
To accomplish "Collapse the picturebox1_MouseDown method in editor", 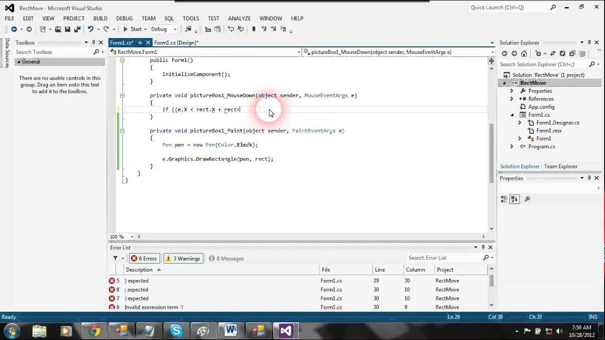I will point(122,95).
